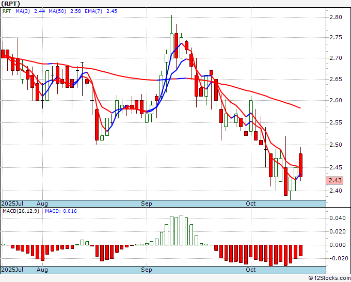Click the MA(50) value 2.58
351x282 pixels.
(76, 11)
